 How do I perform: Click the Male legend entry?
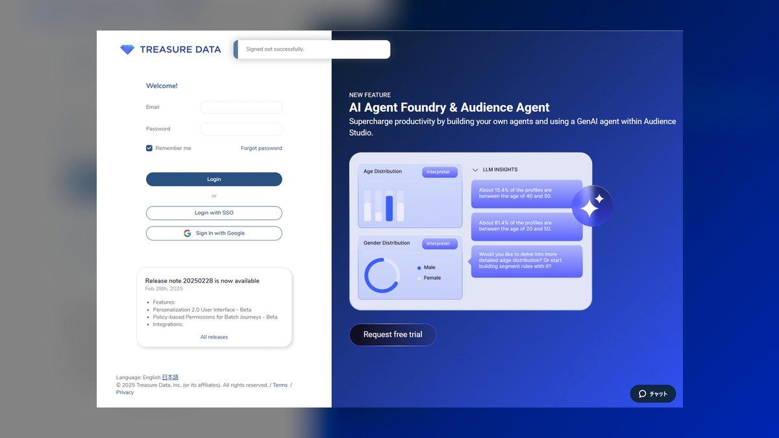click(x=427, y=268)
